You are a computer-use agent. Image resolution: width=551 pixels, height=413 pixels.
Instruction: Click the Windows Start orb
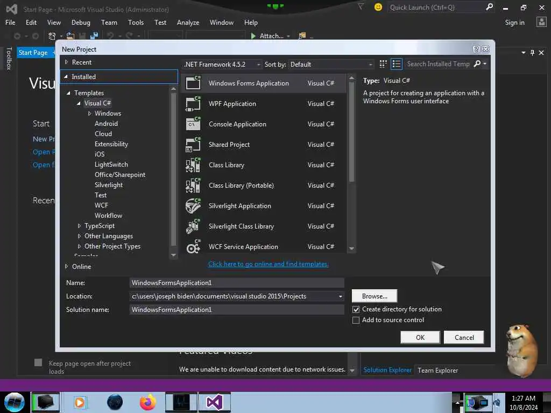point(15,402)
